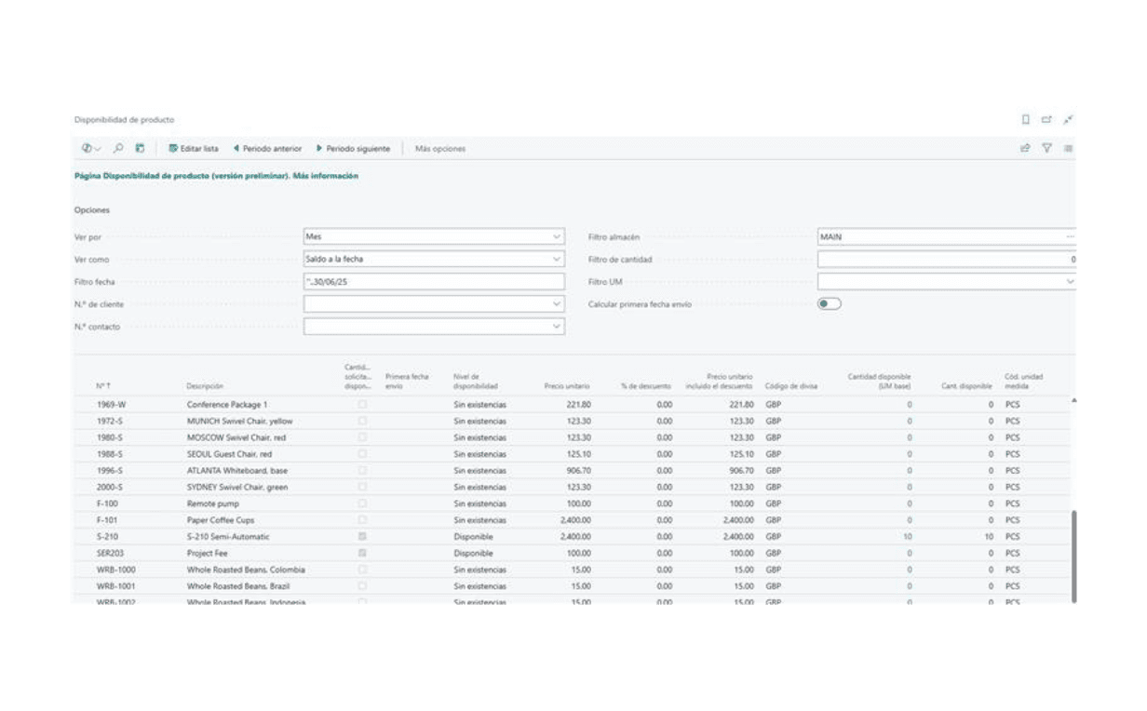
Task: Toggle the checkbox for SER203 Project Fee
Action: click(x=362, y=553)
